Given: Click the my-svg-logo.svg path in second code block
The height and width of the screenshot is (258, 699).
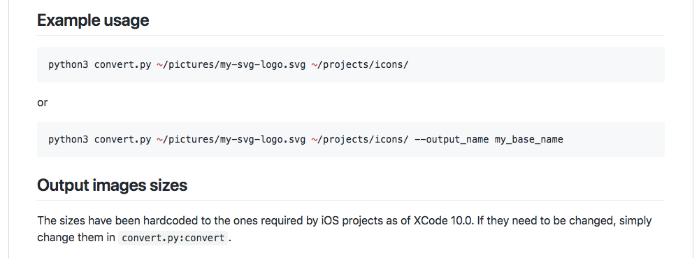Looking at the screenshot, I should pos(231,139).
